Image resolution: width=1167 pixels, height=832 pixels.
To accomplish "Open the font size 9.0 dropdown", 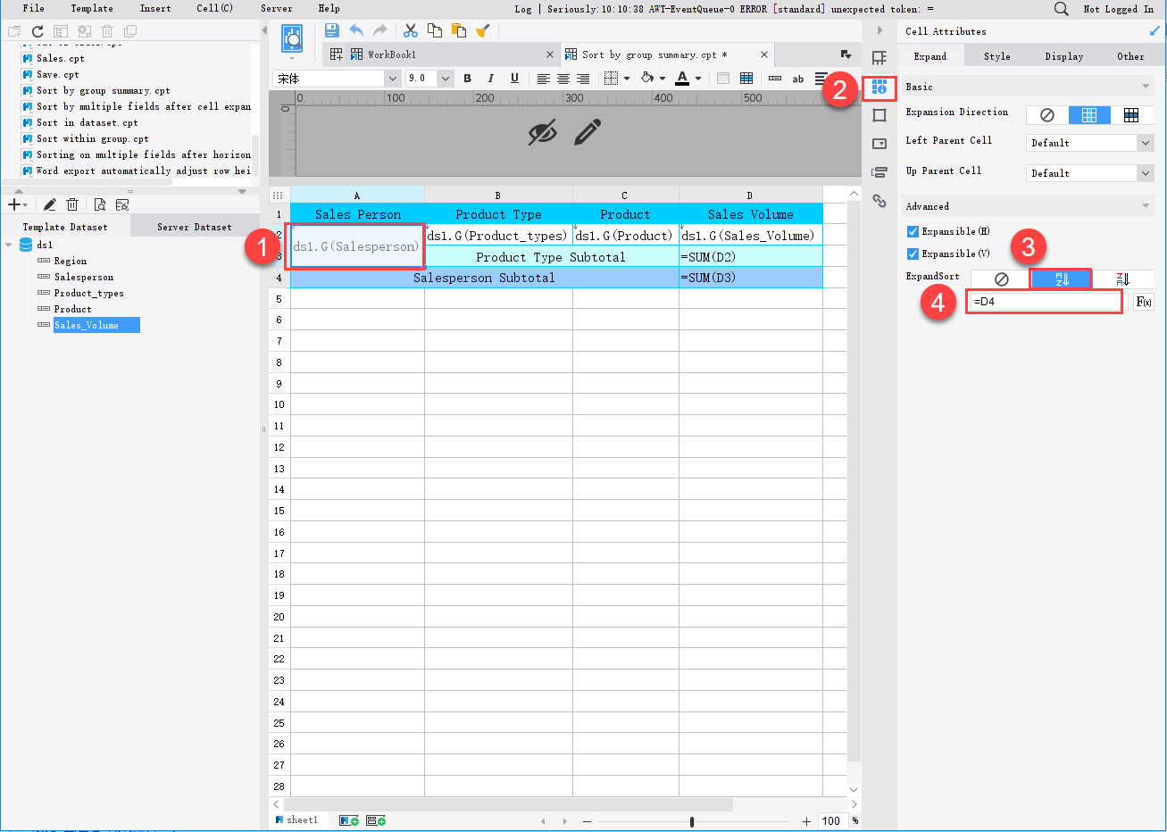I will 446,79.
